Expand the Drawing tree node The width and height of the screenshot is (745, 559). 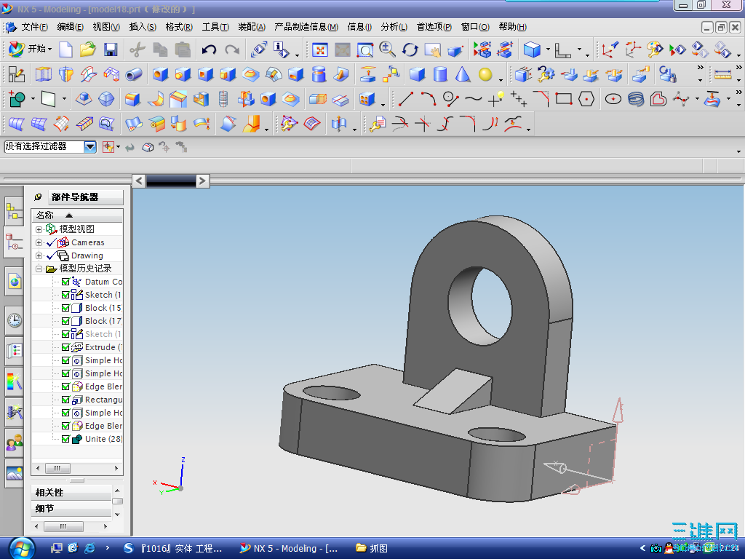[39, 255]
